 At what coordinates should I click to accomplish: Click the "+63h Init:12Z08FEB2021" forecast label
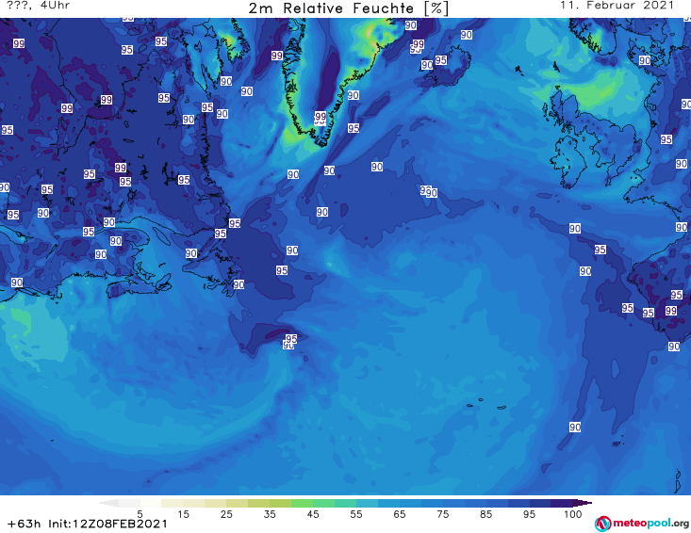(88, 524)
